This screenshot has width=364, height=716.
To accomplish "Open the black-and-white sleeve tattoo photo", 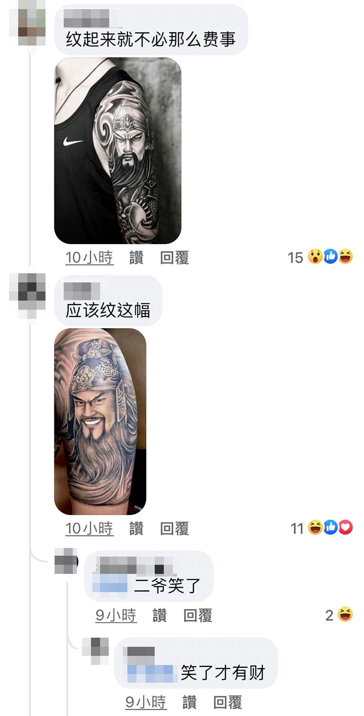I will pyautogui.click(x=118, y=151).
